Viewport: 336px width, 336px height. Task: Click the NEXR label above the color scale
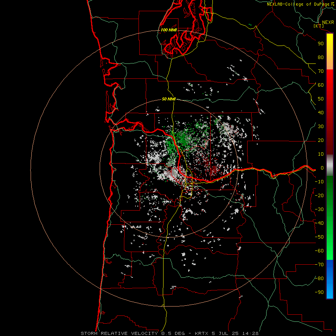click(x=328, y=22)
